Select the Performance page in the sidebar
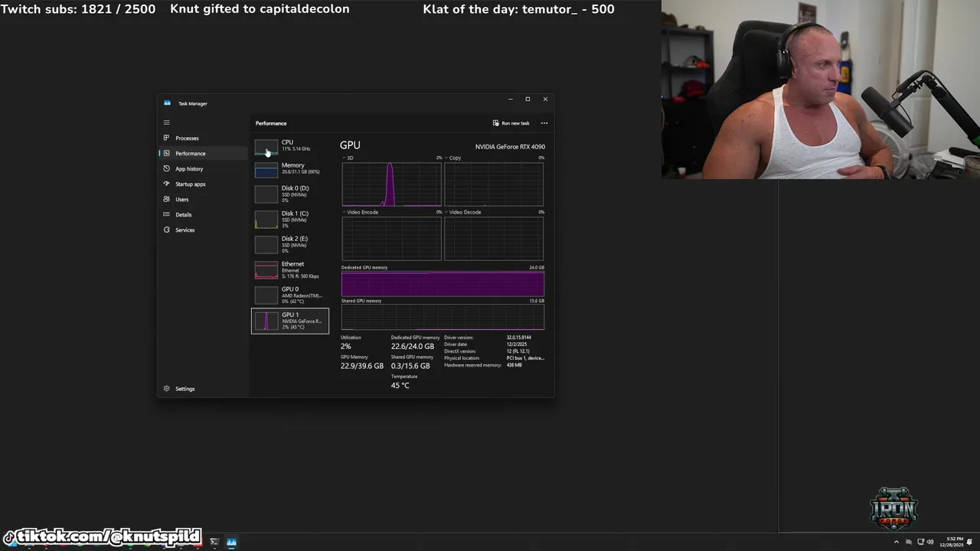 [x=203, y=153]
